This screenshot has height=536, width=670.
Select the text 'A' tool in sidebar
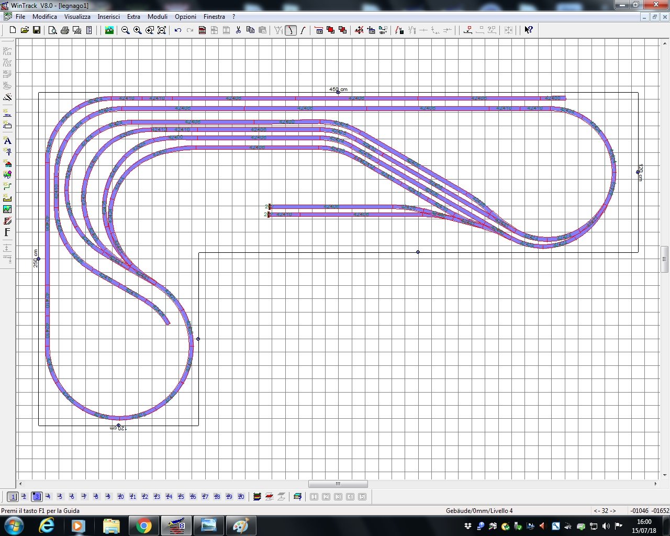point(7,141)
